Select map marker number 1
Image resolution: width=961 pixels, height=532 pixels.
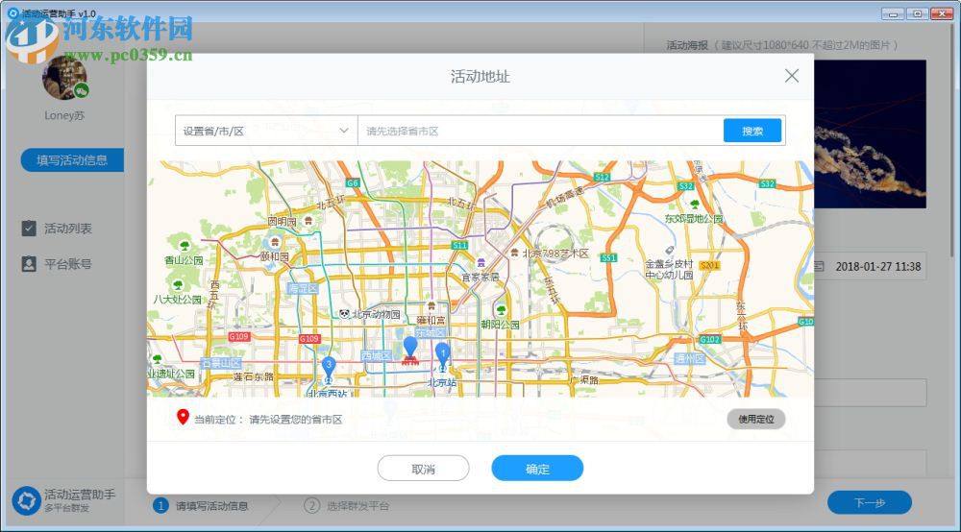pyautogui.click(x=442, y=355)
